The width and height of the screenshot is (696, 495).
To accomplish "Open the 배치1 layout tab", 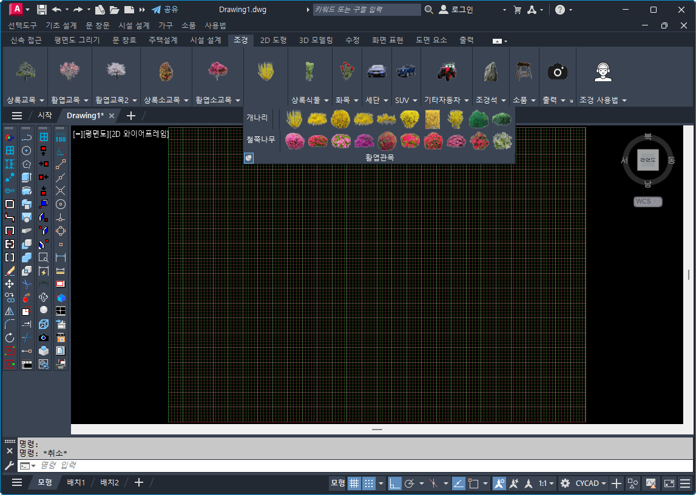I will 76,482.
